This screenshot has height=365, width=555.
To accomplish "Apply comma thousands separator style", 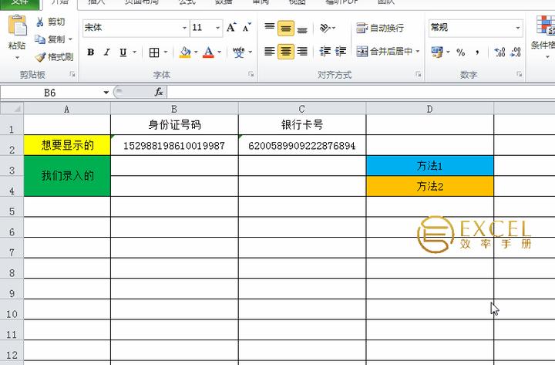I will (x=477, y=52).
